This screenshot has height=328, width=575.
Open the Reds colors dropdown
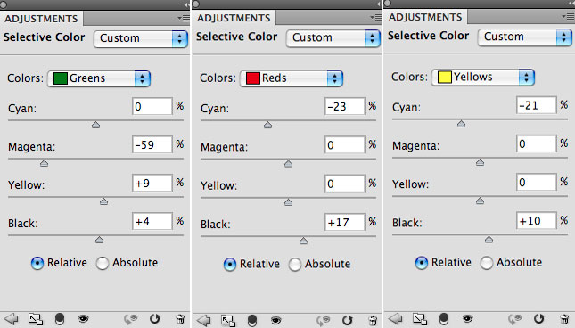(292, 78)
